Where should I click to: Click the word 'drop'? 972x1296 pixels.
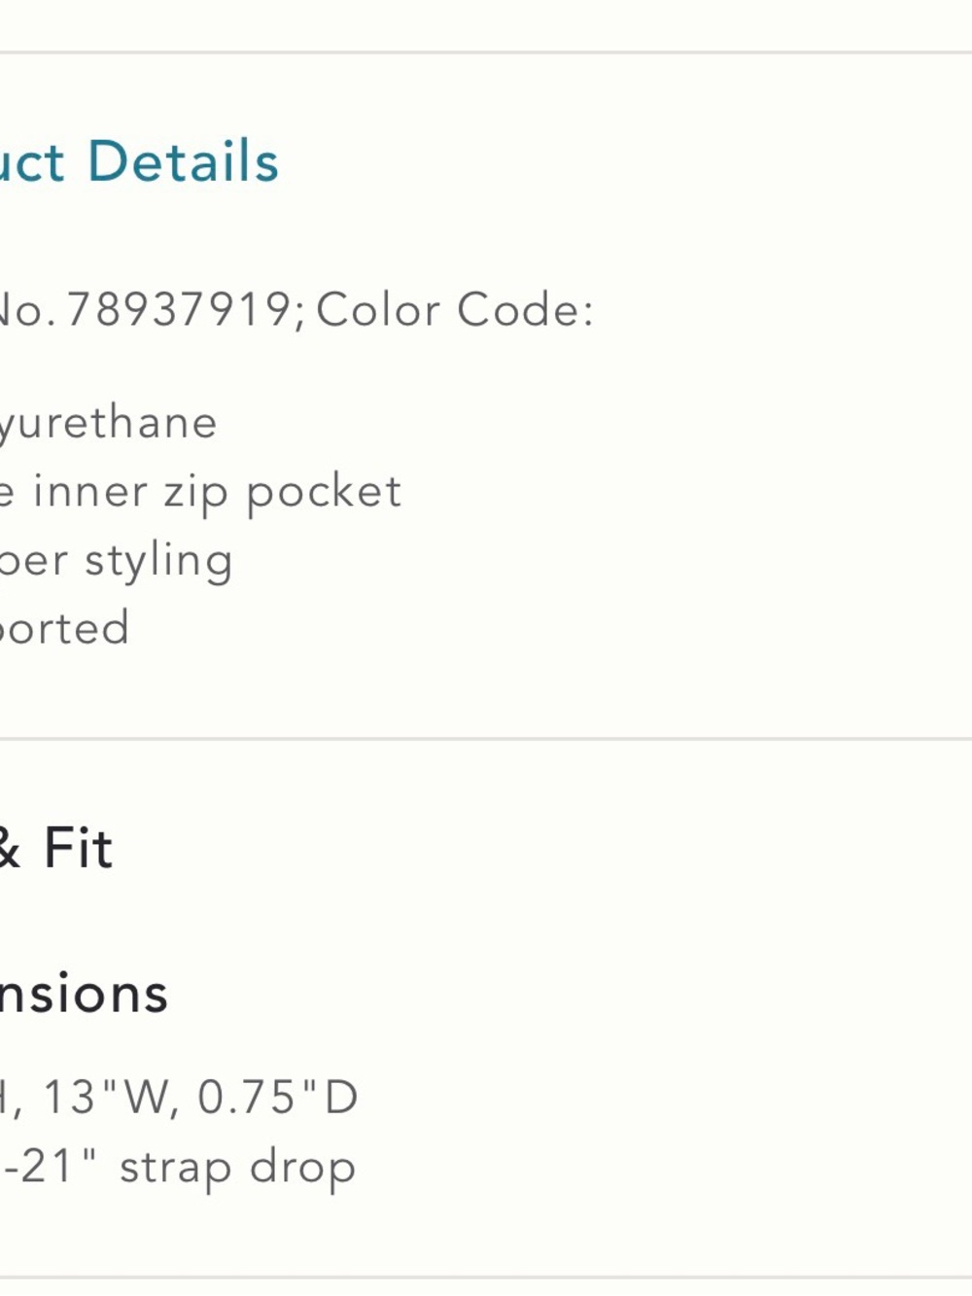(302, 1168)
